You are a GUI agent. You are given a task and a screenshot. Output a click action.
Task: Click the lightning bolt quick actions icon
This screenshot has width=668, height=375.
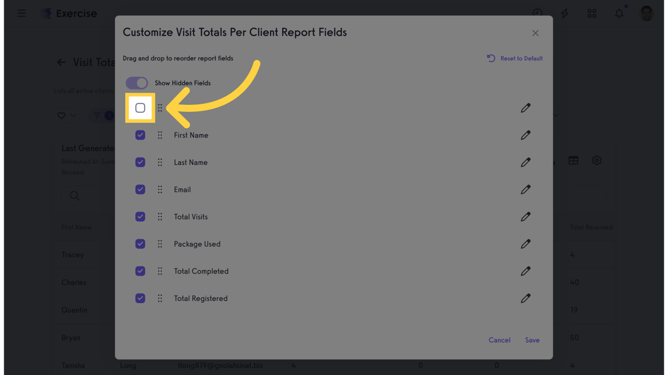tap(564, 13)
